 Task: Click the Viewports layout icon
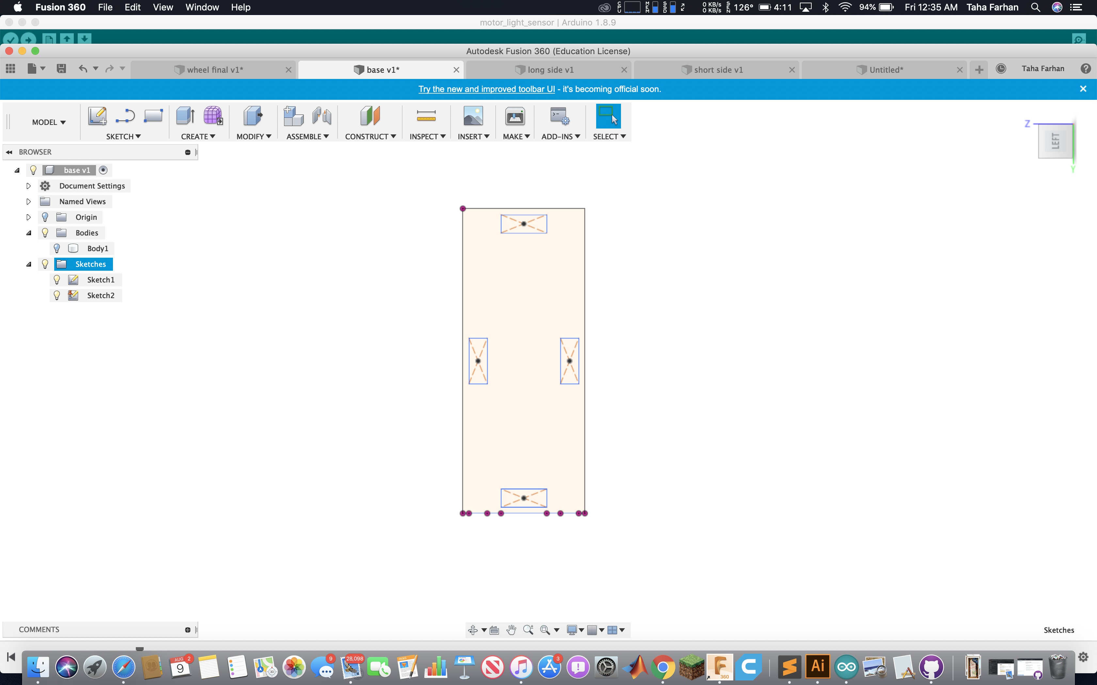pos(612,630)
